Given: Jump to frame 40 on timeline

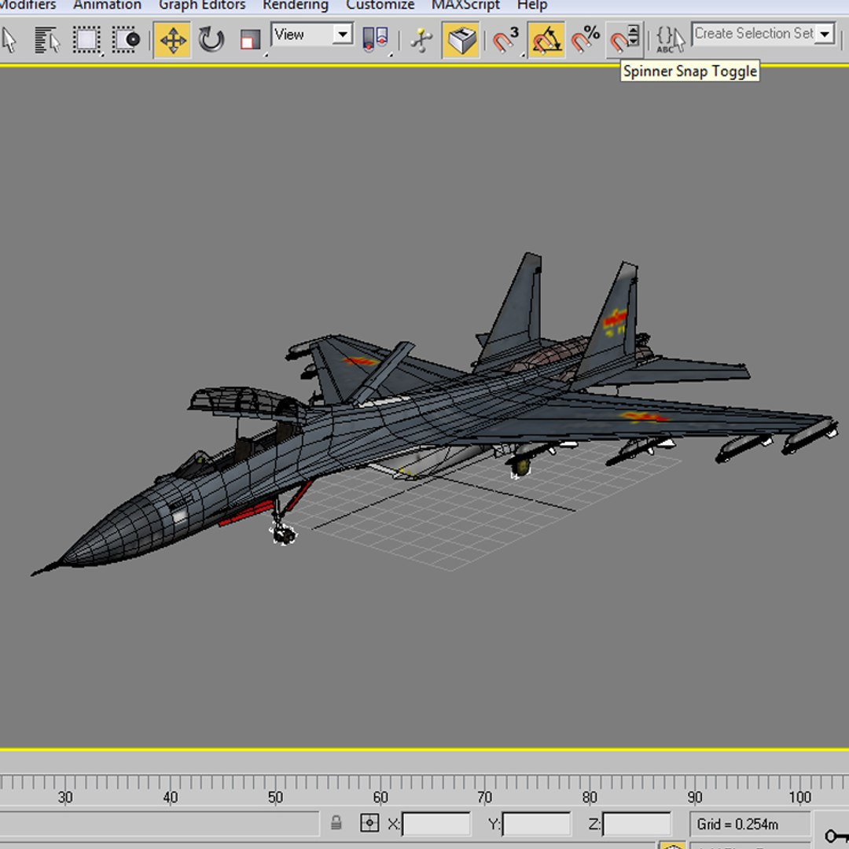Looking at the screenshot, I should click(170, 797).
